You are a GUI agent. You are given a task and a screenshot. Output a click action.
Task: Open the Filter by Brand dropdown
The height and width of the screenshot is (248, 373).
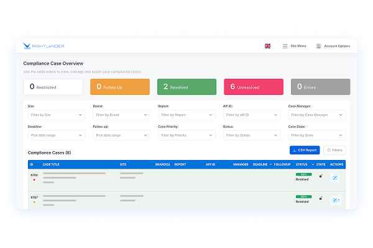[x=121, y=115]
